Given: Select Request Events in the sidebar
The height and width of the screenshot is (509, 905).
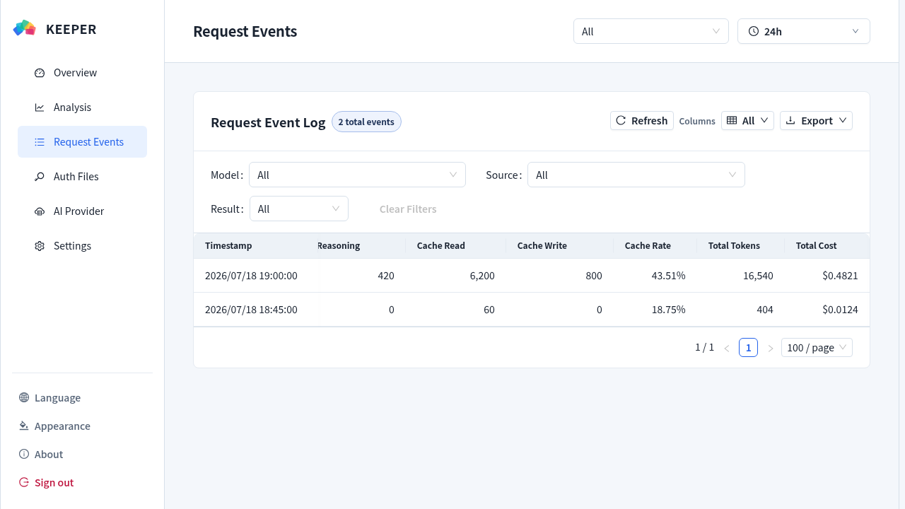Looking at the screenshot, I should point(82,142).
